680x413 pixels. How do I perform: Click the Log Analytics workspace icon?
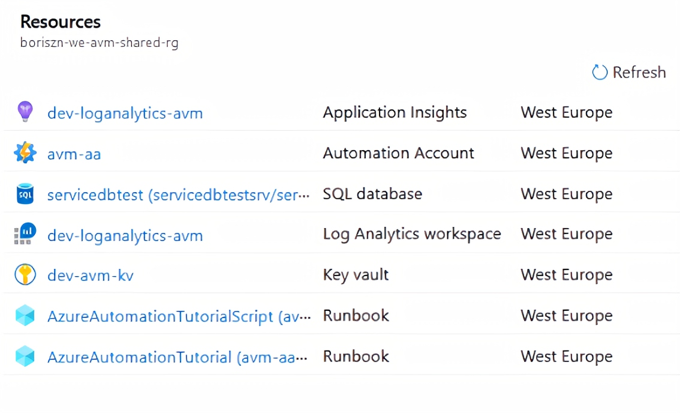click(25, 234)
